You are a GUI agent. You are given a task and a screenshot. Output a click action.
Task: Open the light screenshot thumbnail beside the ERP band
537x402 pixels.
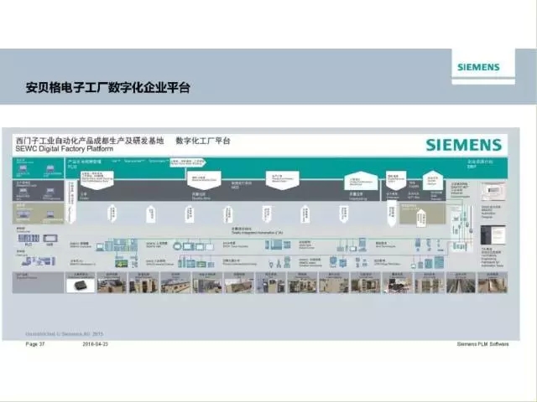493,191
